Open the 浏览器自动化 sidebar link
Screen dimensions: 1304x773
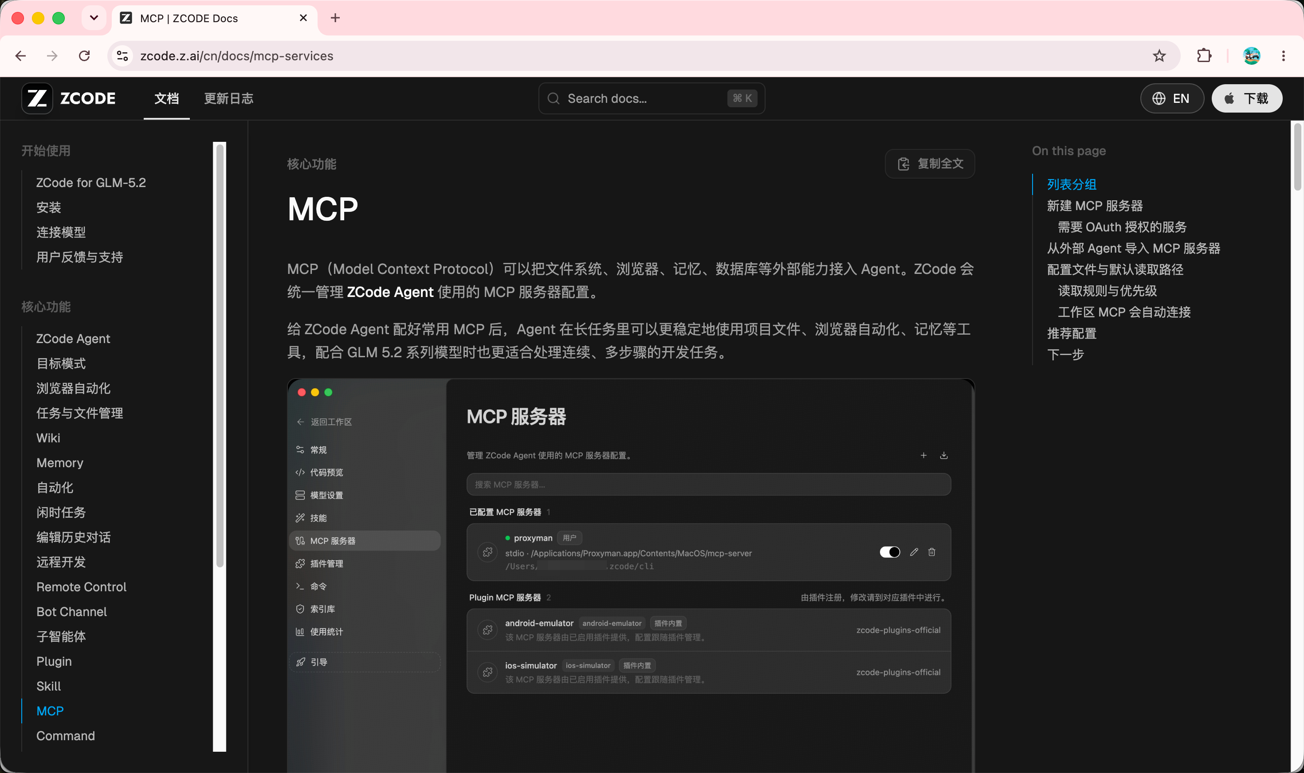coord(74,389)
